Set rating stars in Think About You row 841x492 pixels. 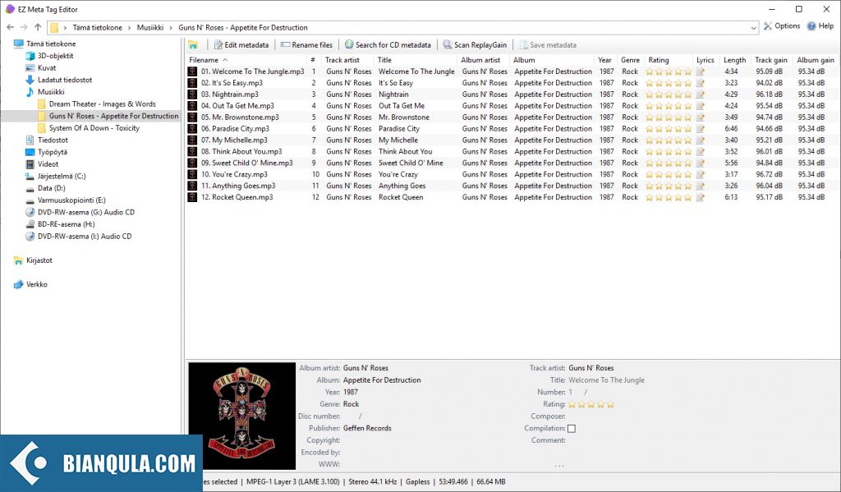point(669,152)
